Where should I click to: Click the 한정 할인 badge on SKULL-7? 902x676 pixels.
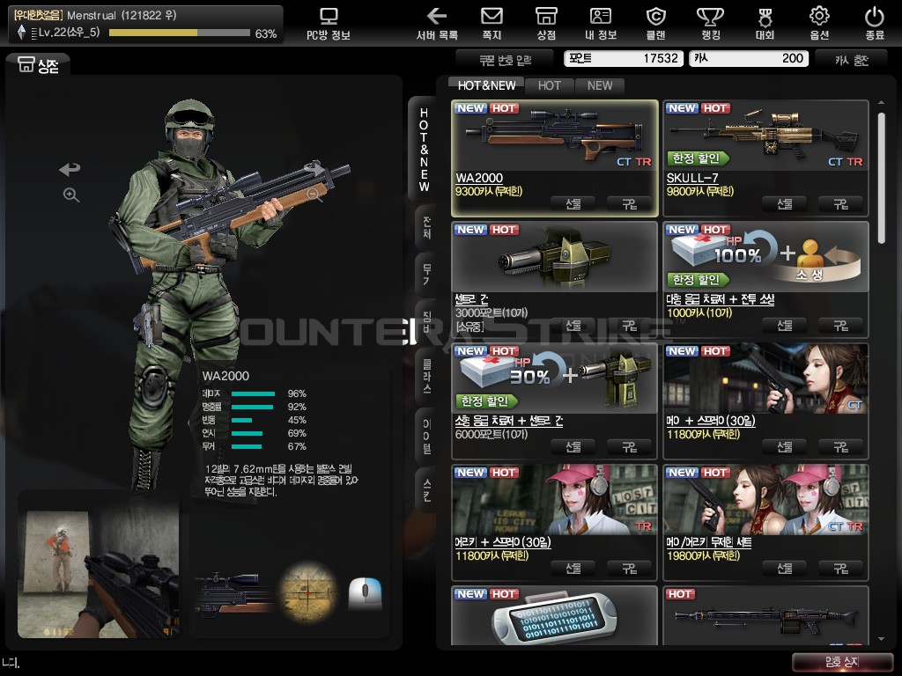point(698,158)
